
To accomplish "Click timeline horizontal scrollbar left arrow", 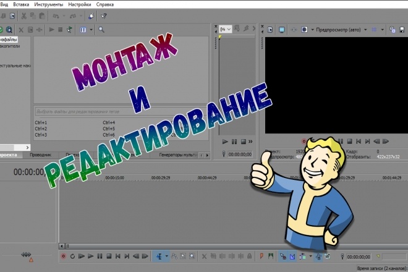I will tap(62, 246).
